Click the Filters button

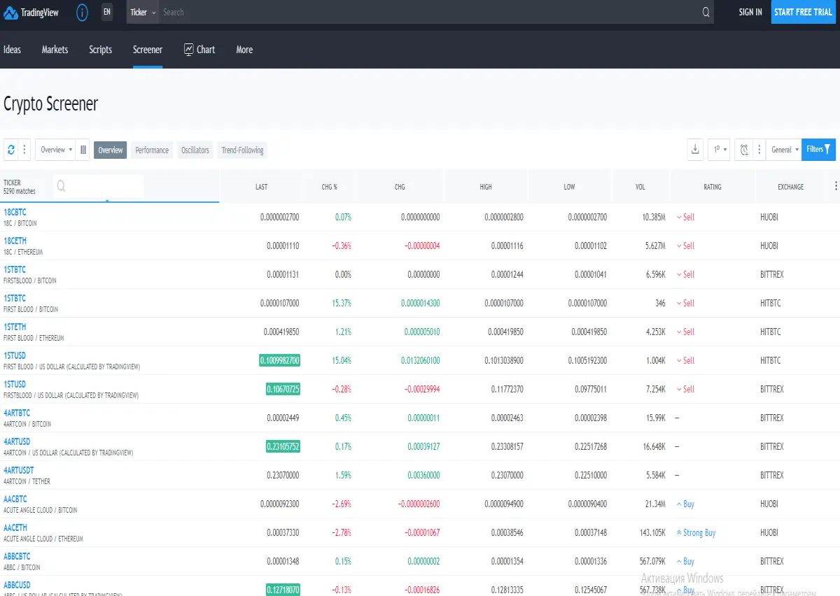tap(818, 150)
